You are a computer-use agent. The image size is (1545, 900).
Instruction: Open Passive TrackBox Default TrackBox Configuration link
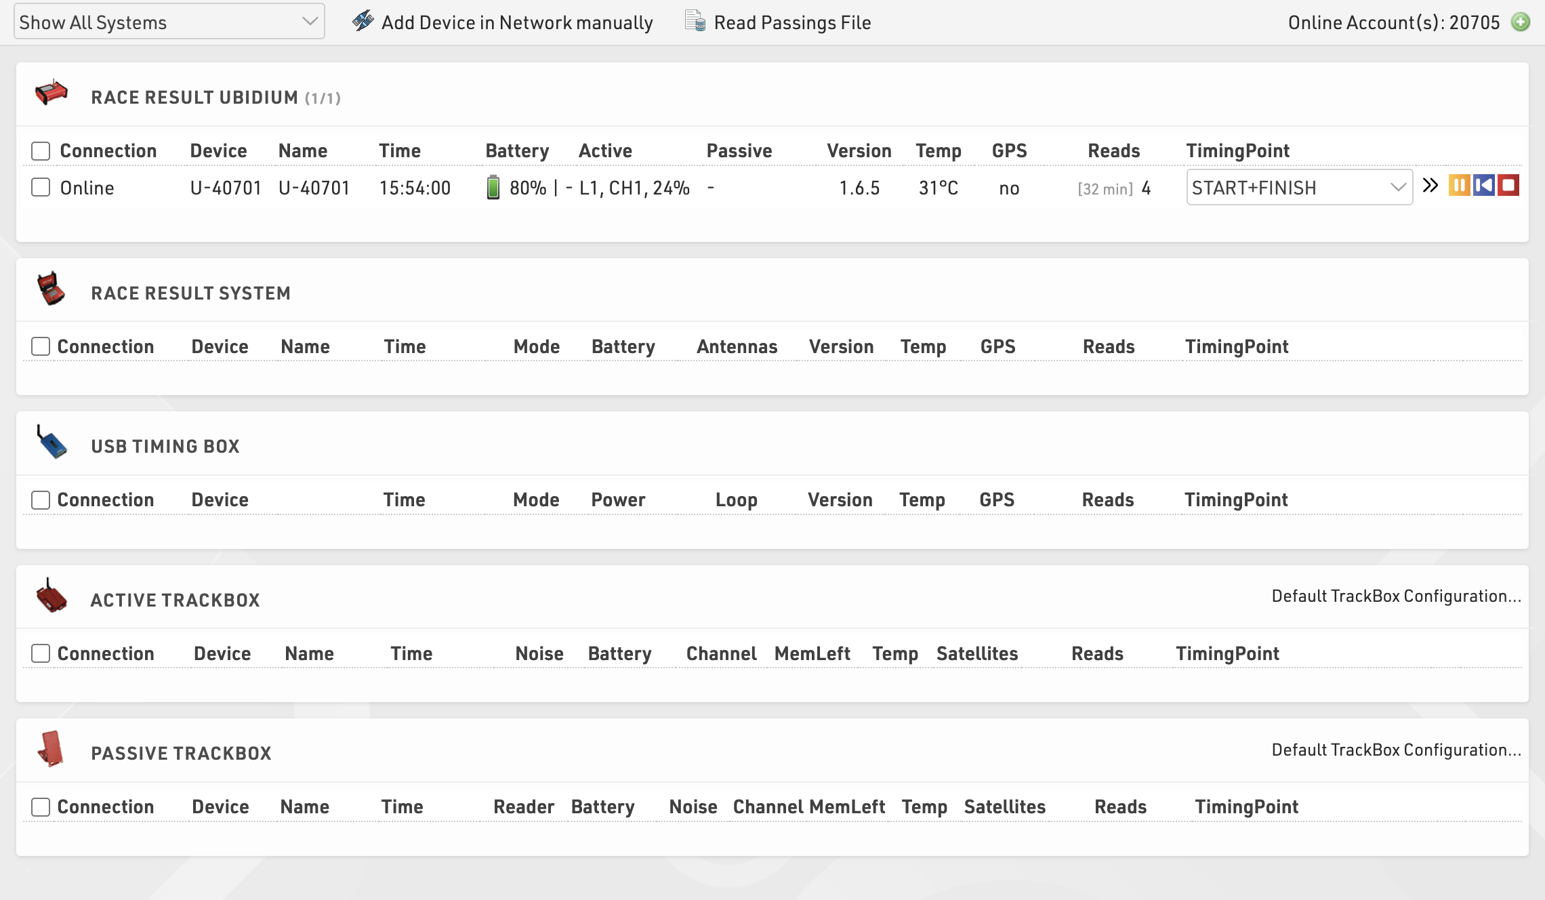1396,750
